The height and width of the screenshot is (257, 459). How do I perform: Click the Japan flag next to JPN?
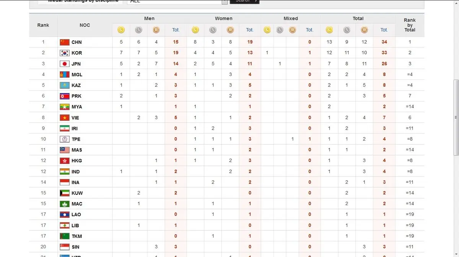pyautogui.click(x=65, y=64)
